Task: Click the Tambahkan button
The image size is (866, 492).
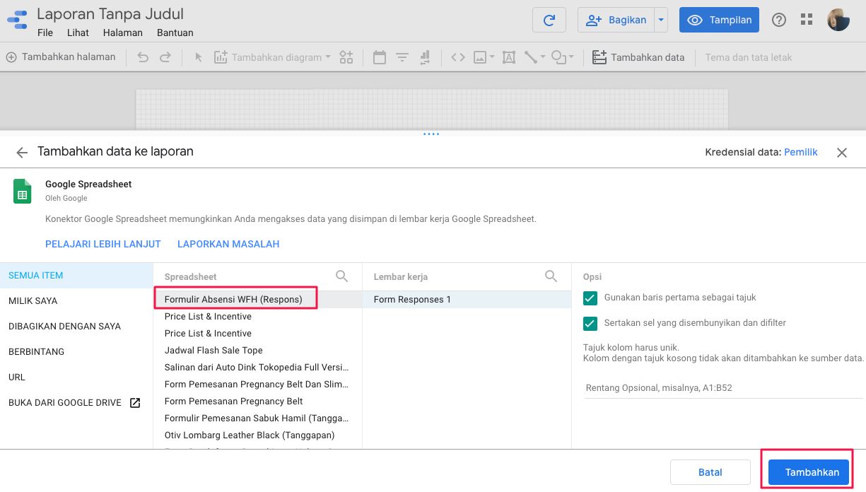Action: [809, 472]
